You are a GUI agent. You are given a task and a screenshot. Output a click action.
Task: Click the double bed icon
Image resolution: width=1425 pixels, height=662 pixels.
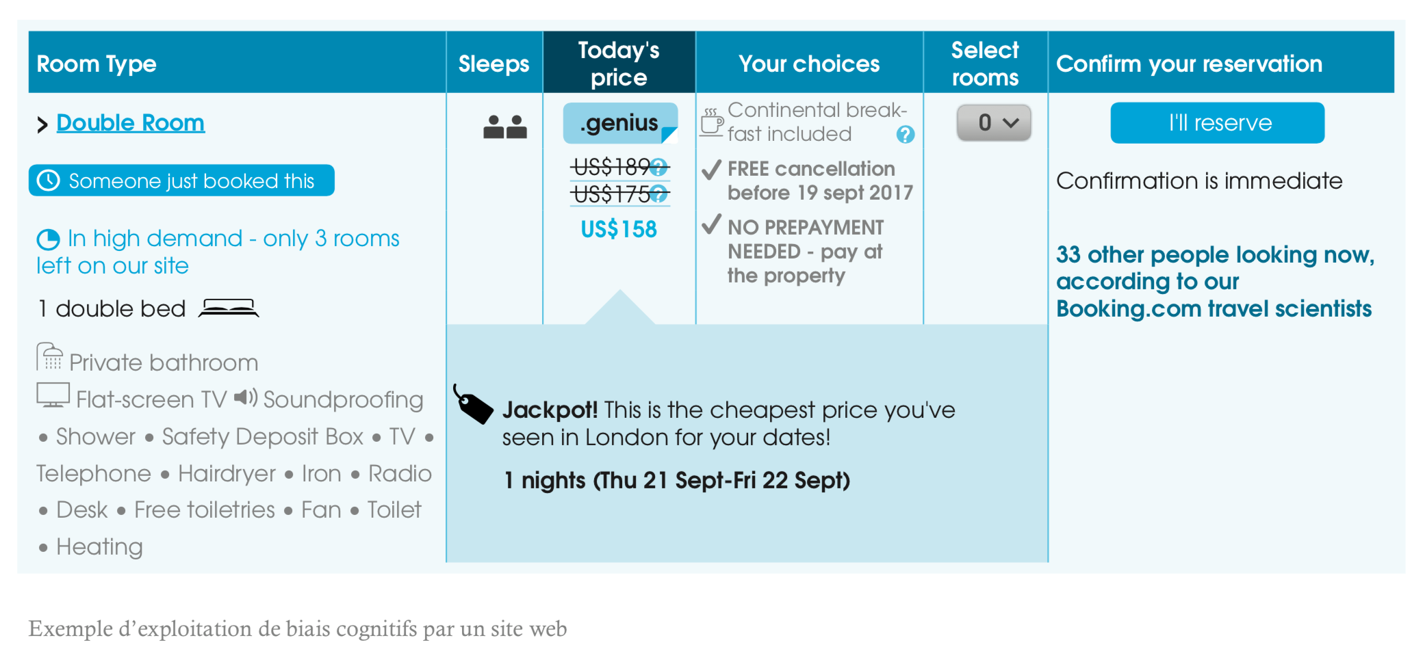[229, 308]
